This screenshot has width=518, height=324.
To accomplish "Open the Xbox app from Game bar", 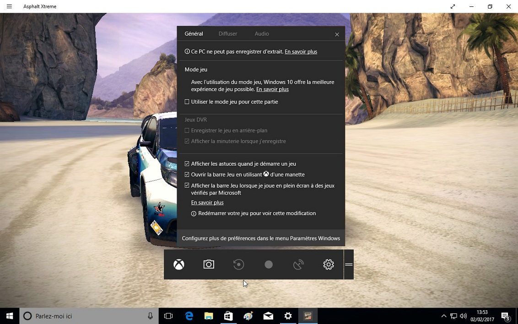I will coord(179,265).
